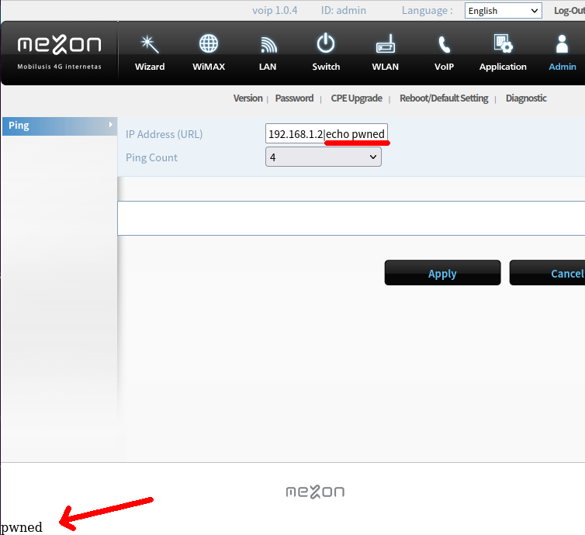Click the 'Ping Count' label
Viewport: 585px width, 535px height.
151,157
